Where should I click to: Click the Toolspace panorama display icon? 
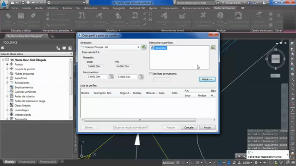coord(64,48)
